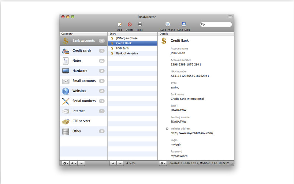
Task: Select the Other category
Action: pyautogui.click(x=83, y=131)
